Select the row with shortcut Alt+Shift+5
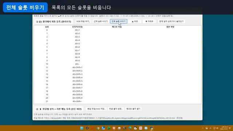 117,81
